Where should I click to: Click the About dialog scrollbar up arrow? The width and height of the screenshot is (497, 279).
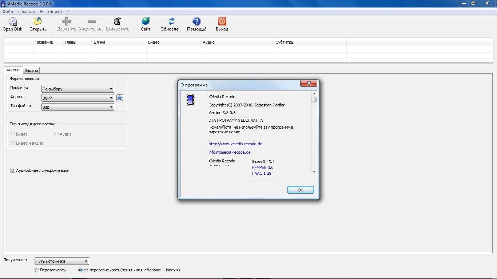[314, 94]
